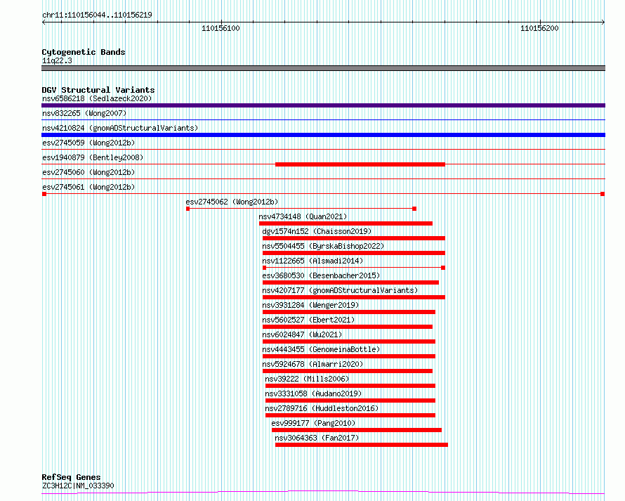625x501 pixels.
Task: Select the red nsv5602527 variant bar
Action: tap(347, 327)
